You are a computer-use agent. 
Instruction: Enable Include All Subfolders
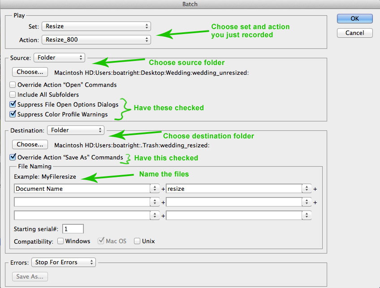click(13, 95)
